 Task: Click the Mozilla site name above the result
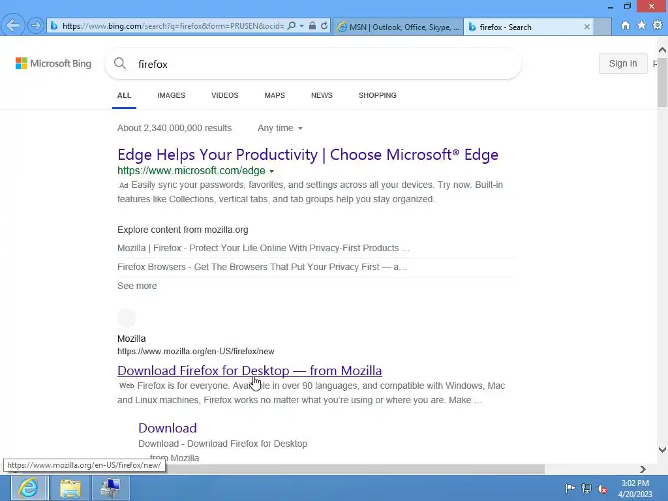132,339
